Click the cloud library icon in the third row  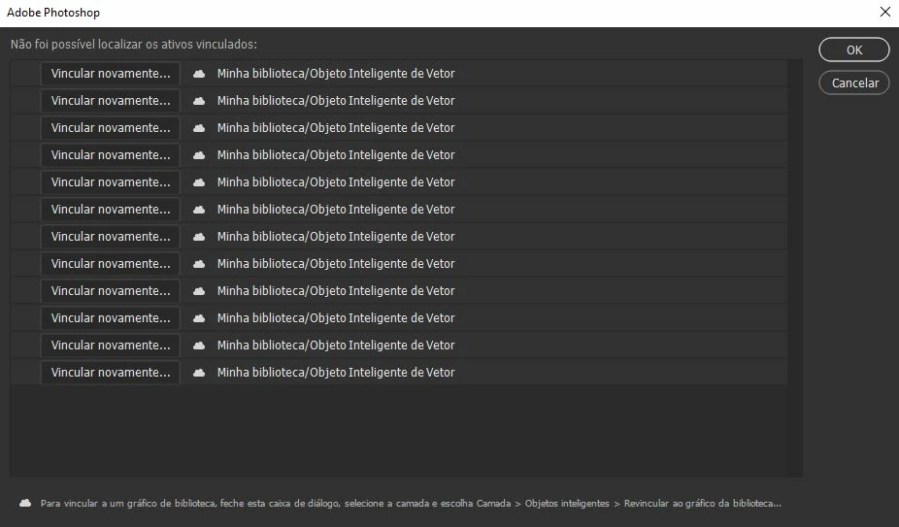click(x=199, y=128)
